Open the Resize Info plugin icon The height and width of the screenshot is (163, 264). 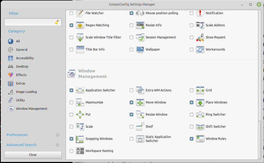(x=140, y=25)
